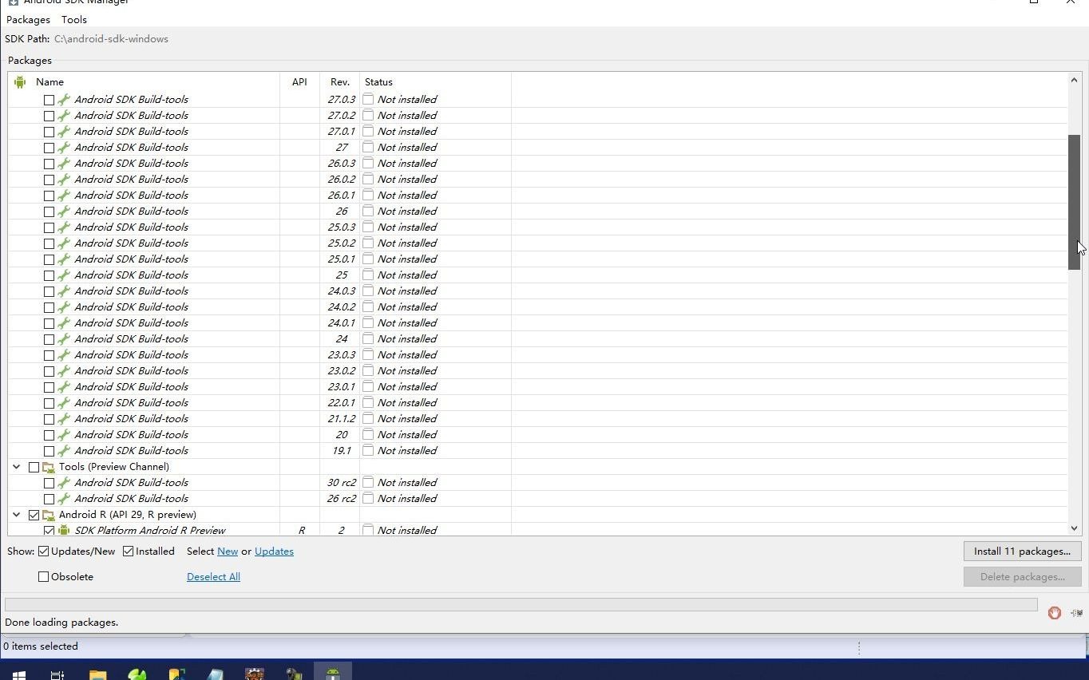Screen dimensions: 1089x680
Task: Click the Delete packages button
Action: (x=1022, y=577)
